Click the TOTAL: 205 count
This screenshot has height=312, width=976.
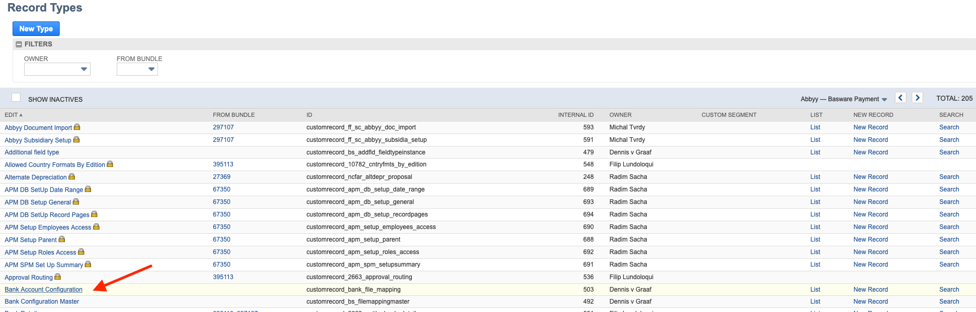click(x=954, y=98)
